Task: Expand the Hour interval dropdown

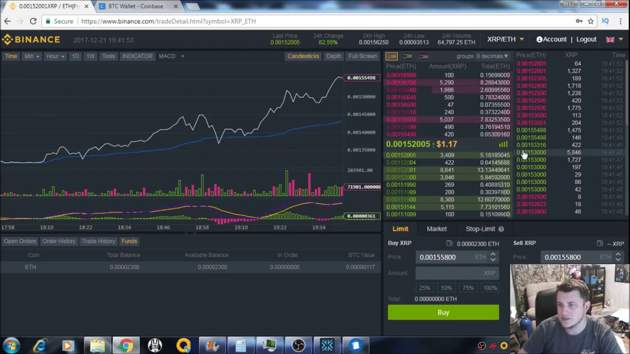Action: tap(56, 56)
